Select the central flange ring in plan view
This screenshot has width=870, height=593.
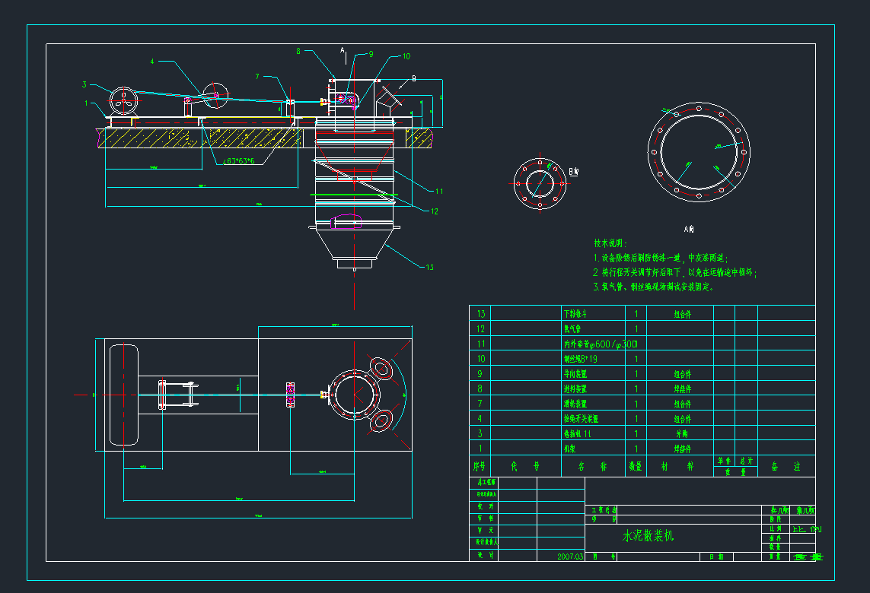click(354, 393)
